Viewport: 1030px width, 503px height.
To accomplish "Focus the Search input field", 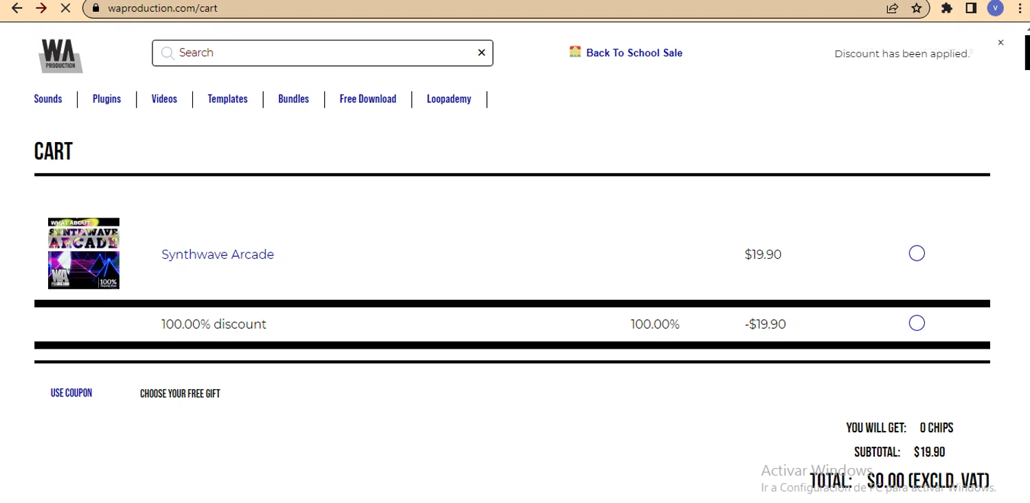I will tap(323, 53).
